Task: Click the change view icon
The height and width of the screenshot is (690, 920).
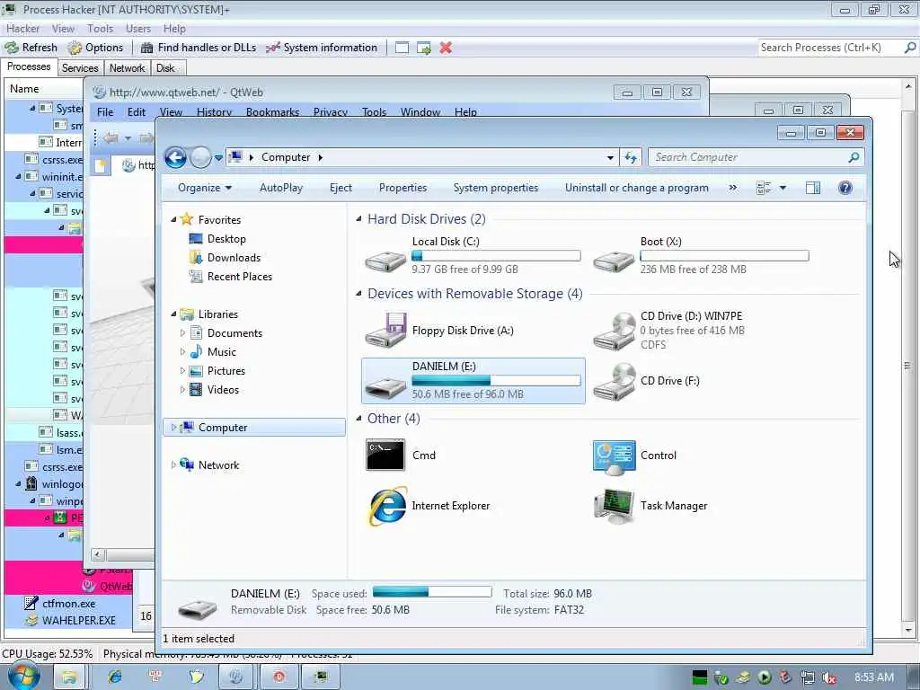Action: pos(764,188)
